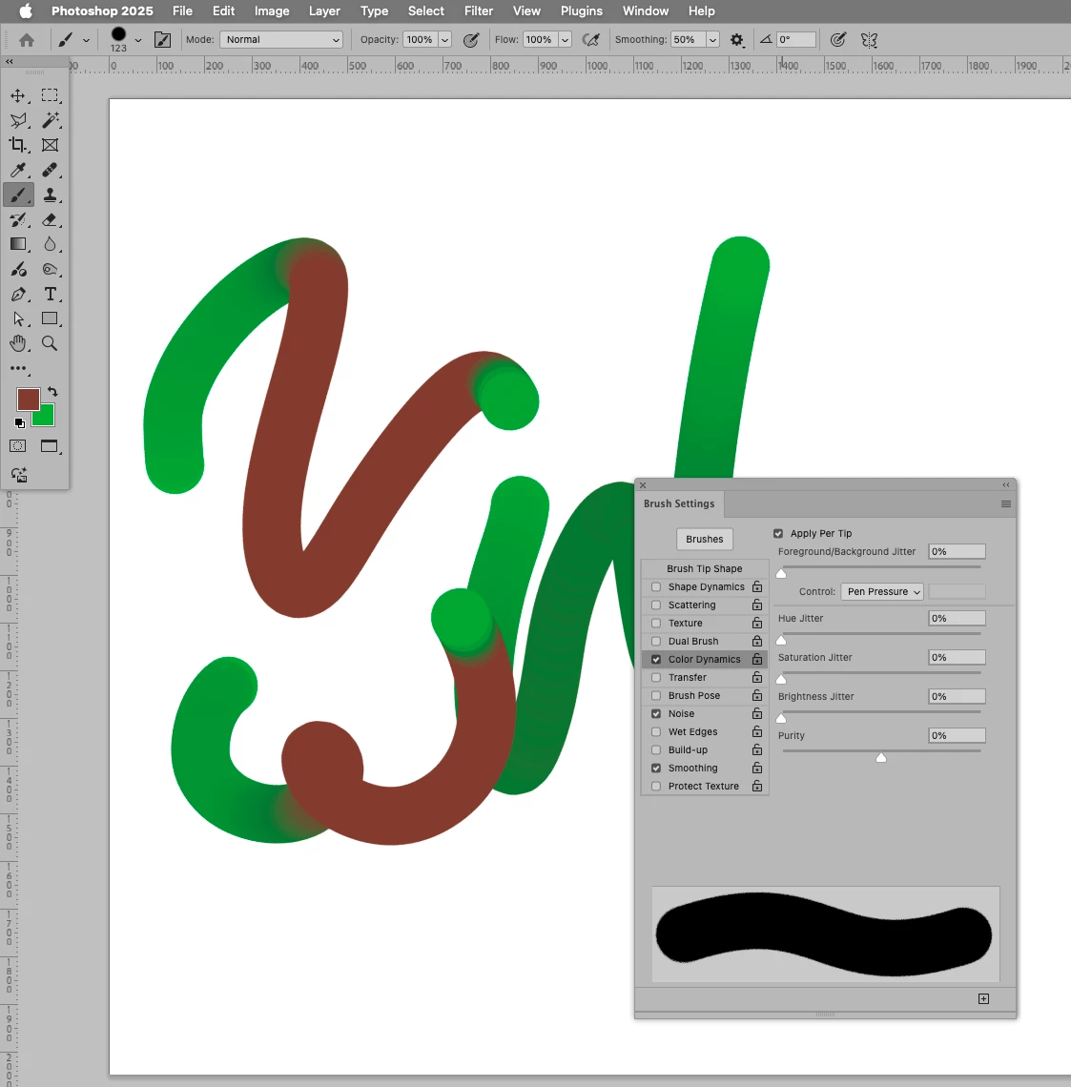Create a new brush preset
The width and height of the screenshot is (1071, 1087).
983,998
